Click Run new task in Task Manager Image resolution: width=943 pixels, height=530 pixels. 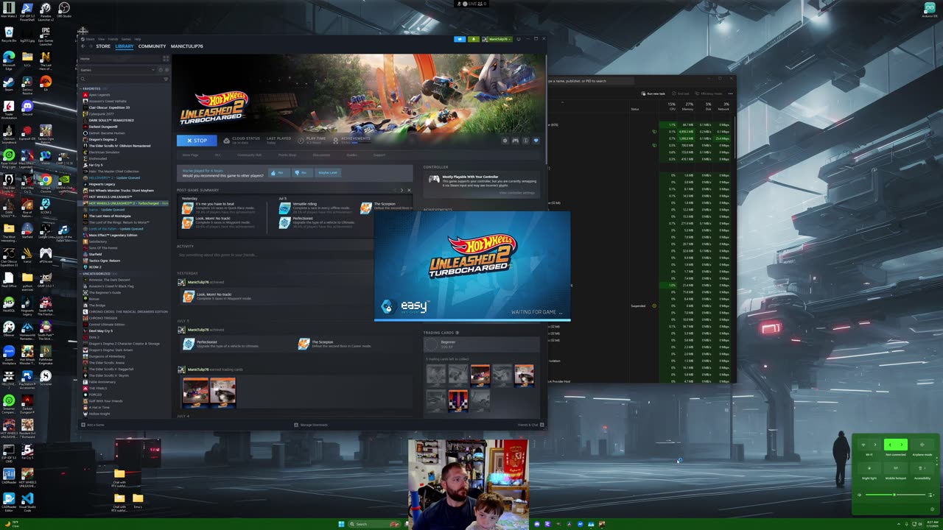[x=653, y=93]
